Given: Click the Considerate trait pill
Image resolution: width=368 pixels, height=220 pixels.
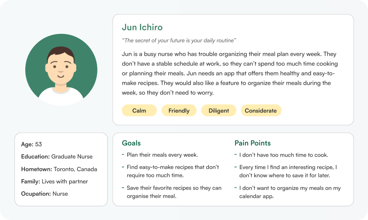Looking at the screenshot, I should [261, 110].
